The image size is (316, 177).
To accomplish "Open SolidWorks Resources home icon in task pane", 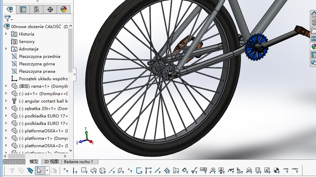I will [313, 15].
